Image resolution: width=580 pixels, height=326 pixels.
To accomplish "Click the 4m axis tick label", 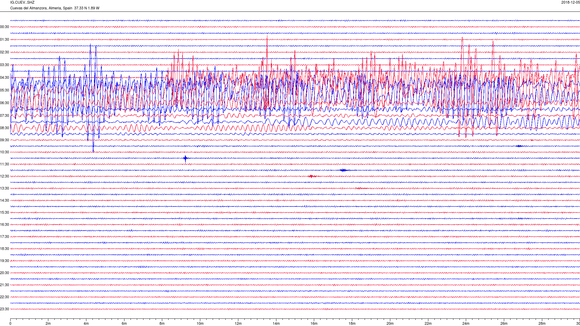I will (86, 324).
